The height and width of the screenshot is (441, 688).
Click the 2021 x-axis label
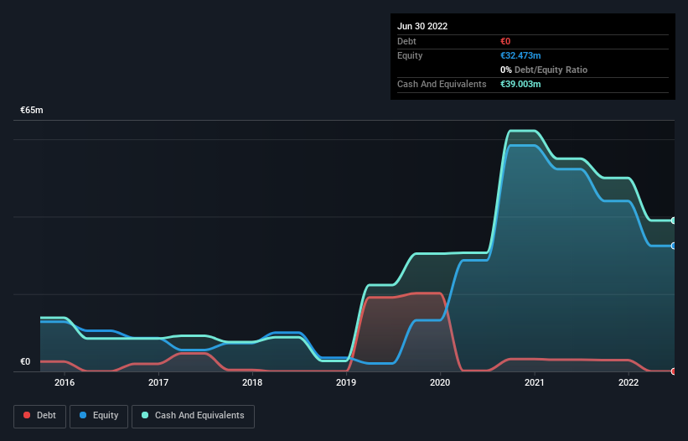coord(535,382)
